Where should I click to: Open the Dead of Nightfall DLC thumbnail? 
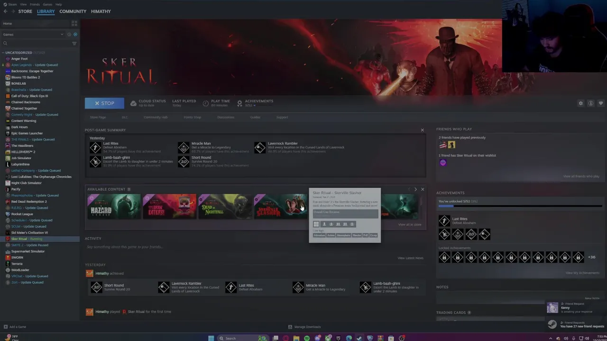point(225,206)
